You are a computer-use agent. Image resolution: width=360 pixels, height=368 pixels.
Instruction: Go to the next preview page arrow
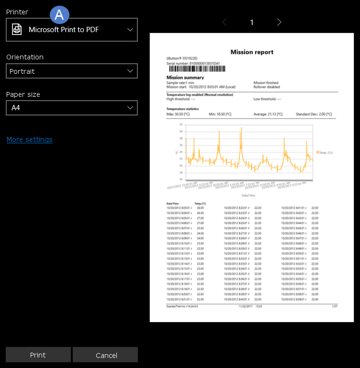tap(279, 23)
